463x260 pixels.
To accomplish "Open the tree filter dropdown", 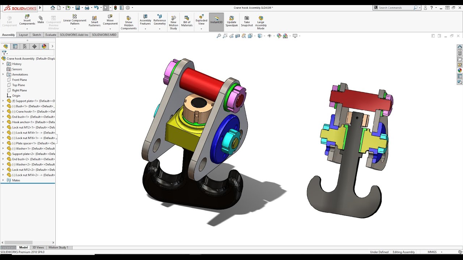I will pyautogui.click(x=4, y=53).
